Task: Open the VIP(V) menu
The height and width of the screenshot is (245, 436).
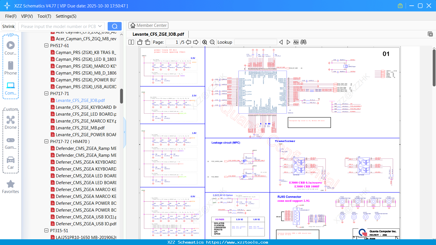Action: point(27,16)
